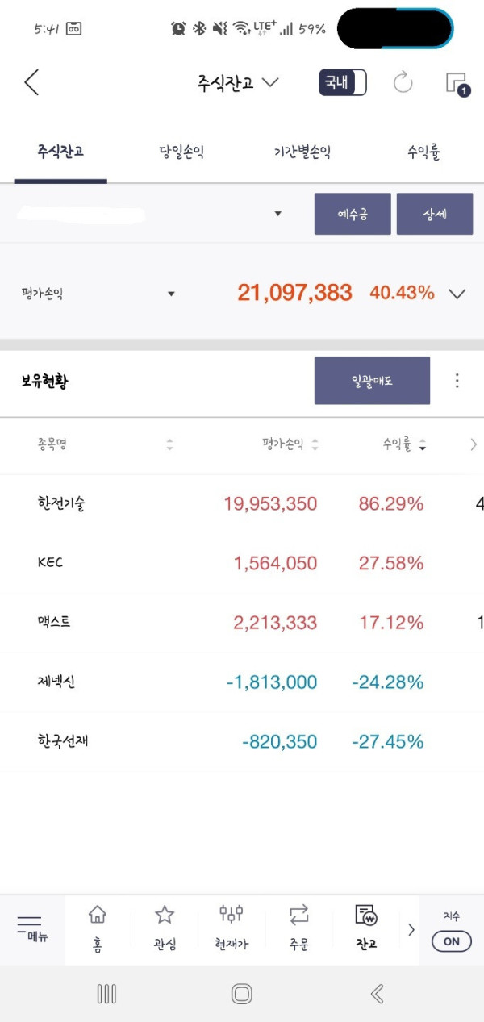Open the three-dot options beside 일괄매도
This screenshot has width=484, height=1022.
click(x=457, y=381)
